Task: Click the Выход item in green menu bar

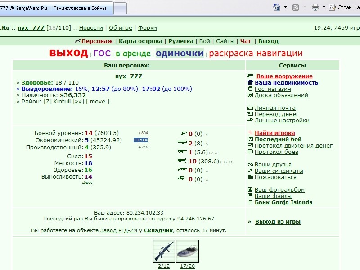Action: click(x=268, y=41)
